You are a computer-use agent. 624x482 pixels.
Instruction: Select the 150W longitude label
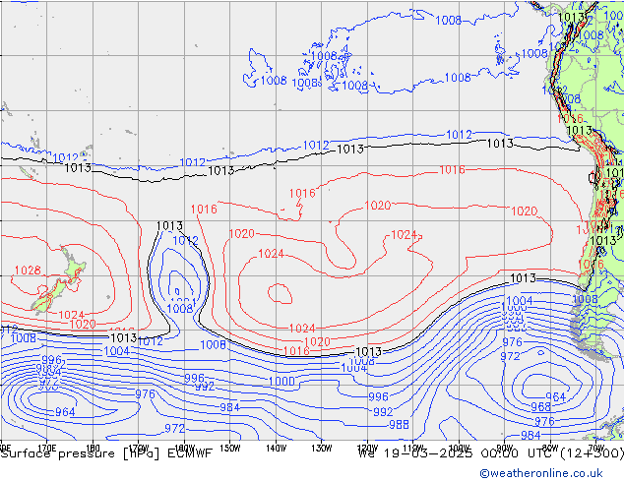[230, 449]
